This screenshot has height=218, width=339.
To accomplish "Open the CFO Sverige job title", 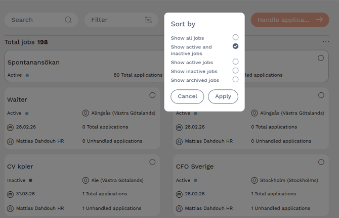I will coord(195,167).
